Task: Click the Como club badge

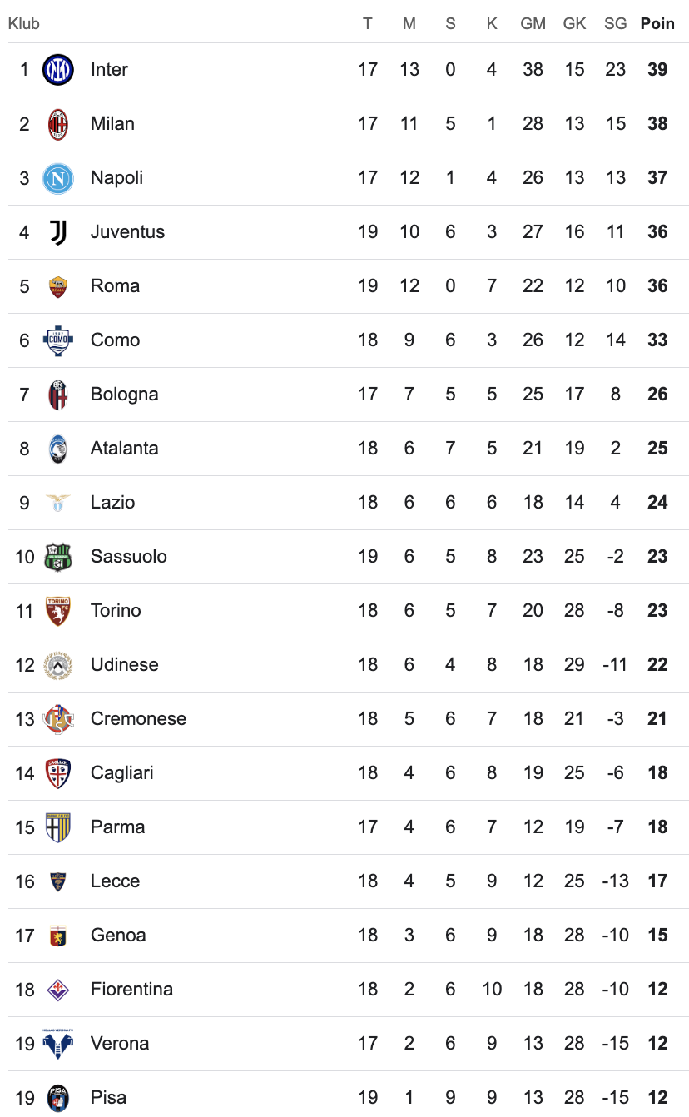Action: (58, 340)
